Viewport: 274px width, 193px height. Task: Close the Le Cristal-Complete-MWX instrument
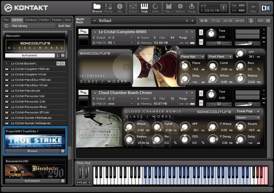click(x=264, y=30)
